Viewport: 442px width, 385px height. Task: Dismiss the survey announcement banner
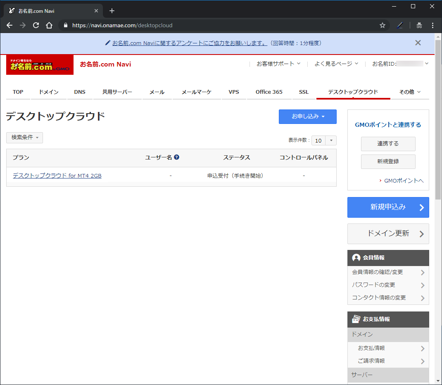pyautogui.click(x=418, y=43)
